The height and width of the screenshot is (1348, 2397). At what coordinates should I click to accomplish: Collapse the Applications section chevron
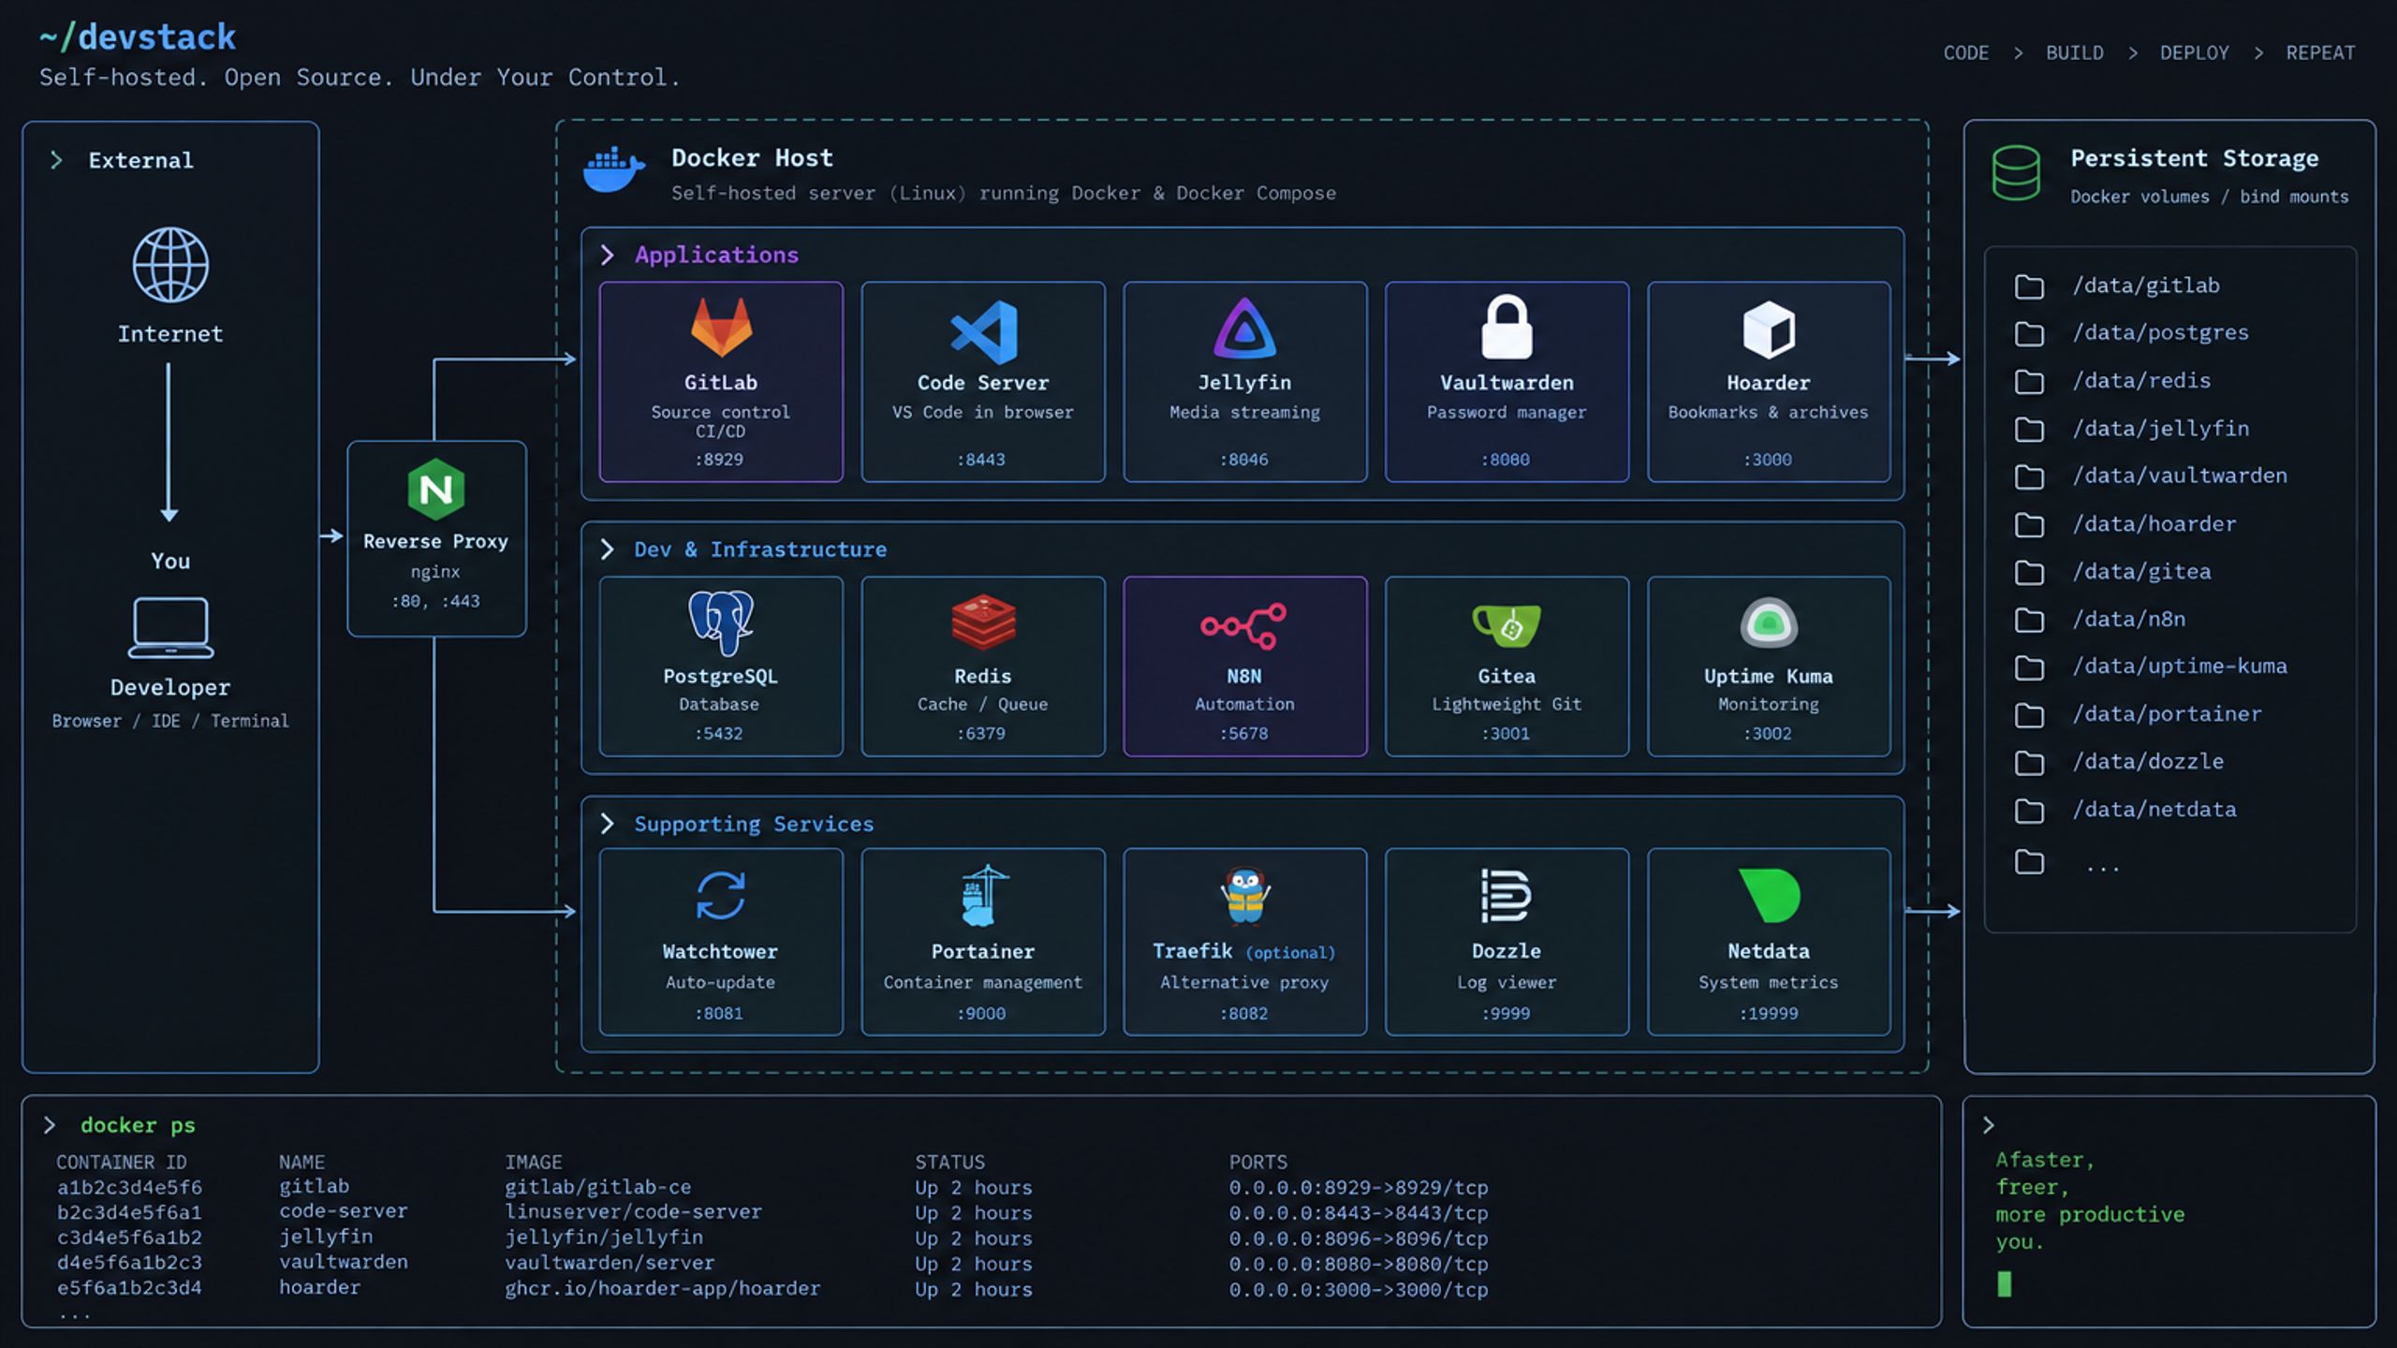pyautogui.click(x=608, y=255)
